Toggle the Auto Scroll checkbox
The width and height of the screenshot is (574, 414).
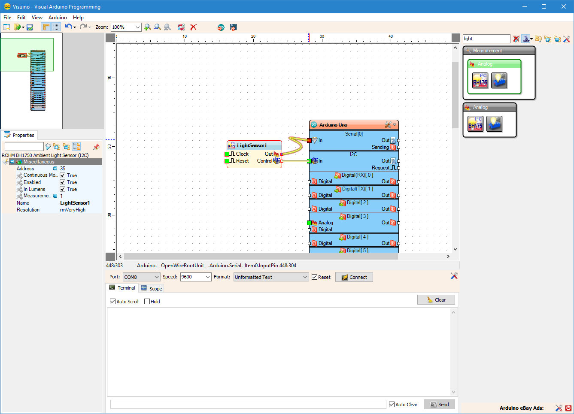click(112, 302)
